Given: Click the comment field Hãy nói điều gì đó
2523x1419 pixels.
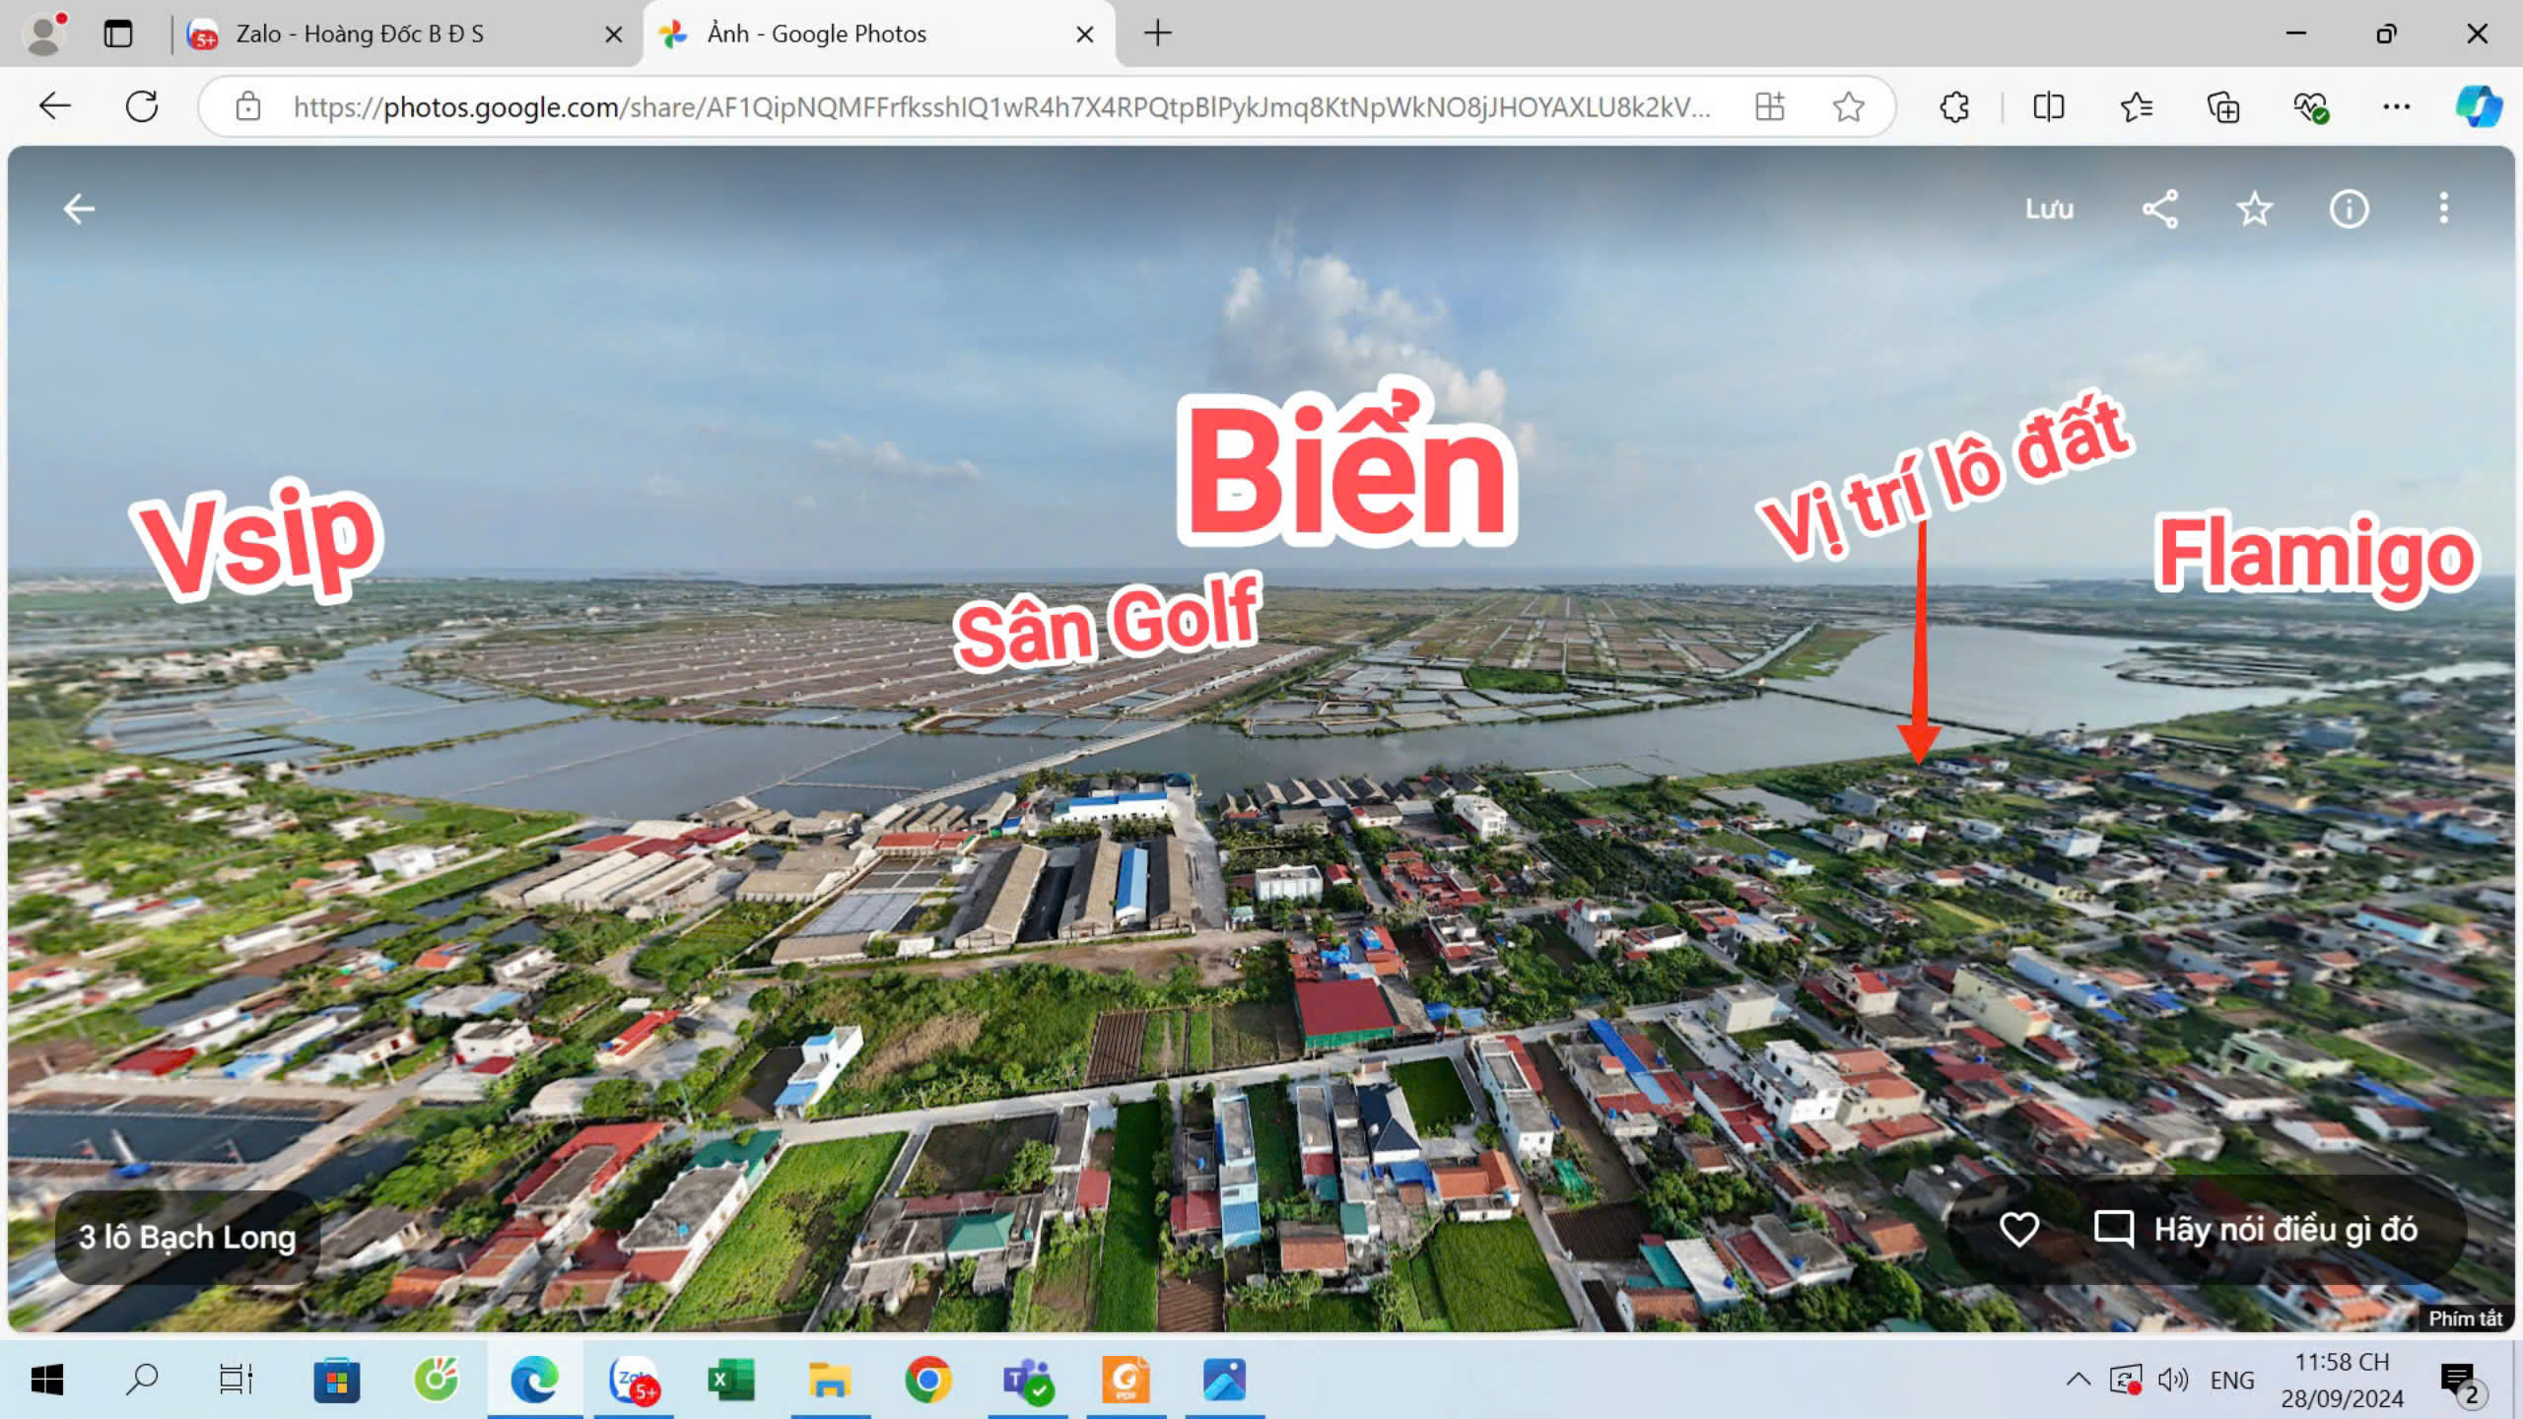Looking at the screenshot, I should (x=2284, y=1229).
